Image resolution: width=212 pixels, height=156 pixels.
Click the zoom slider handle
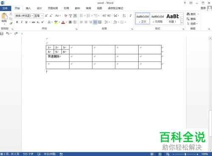click(x=185, y=154)
